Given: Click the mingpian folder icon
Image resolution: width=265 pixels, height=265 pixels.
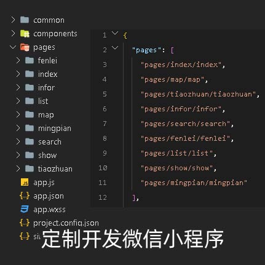Looking at the screenshot, I should (30, 128).
